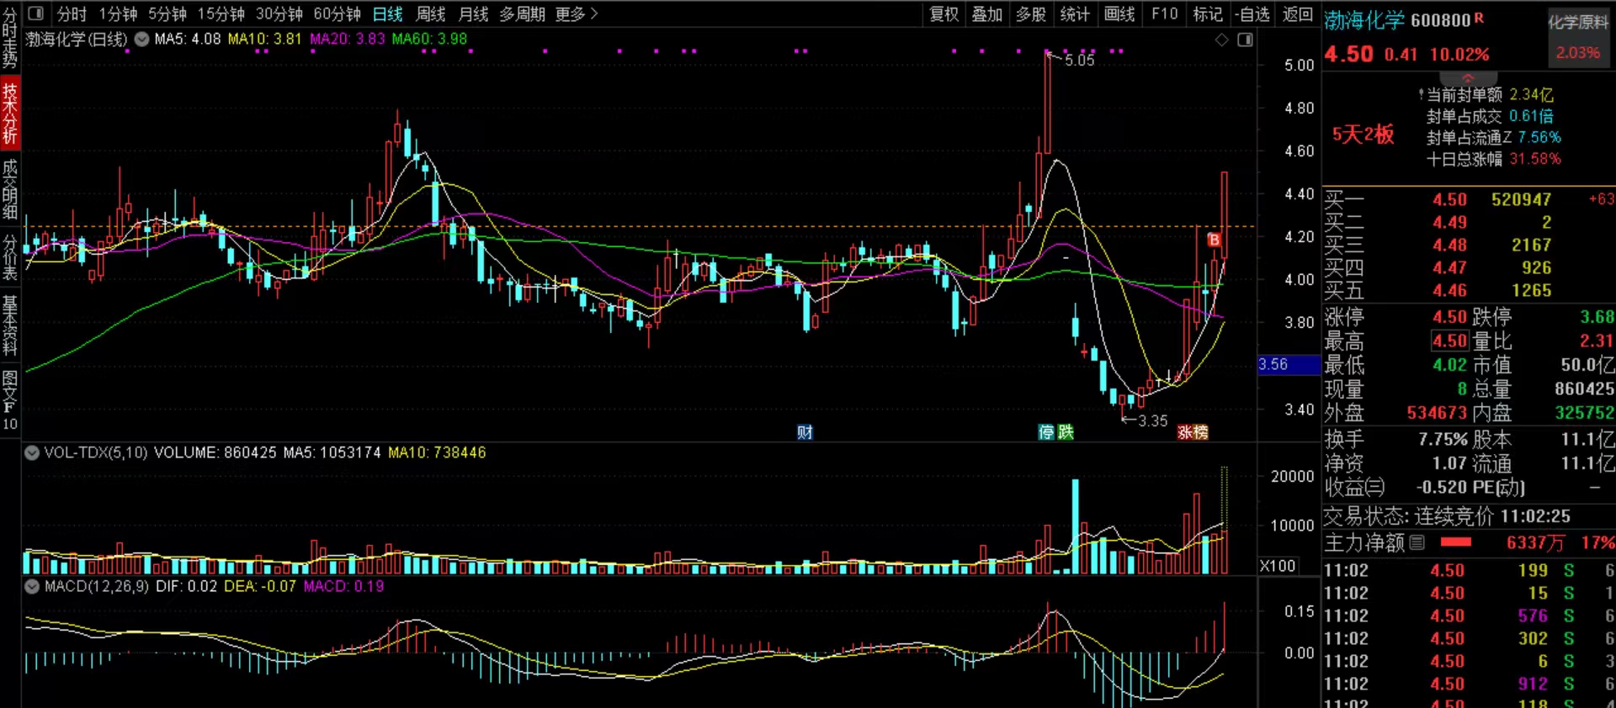Remove stock using -自选 button
Screen dimensions: 1616x708
click(x=1252, y=13)
